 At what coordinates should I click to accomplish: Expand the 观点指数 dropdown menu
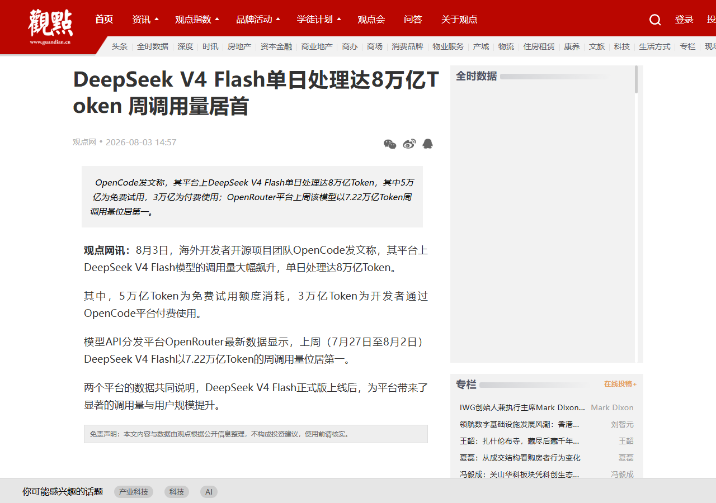tap(197, 20)
